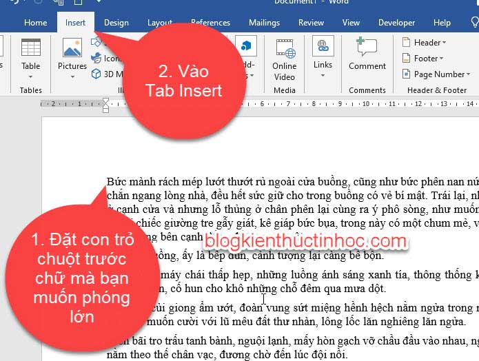Open the Home ribbon tab
479x361 pixels.
(x=35, y=23)
